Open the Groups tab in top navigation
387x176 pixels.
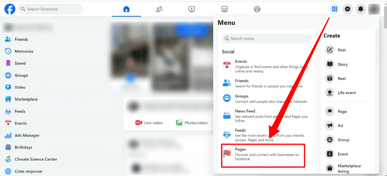click(257, 9)
